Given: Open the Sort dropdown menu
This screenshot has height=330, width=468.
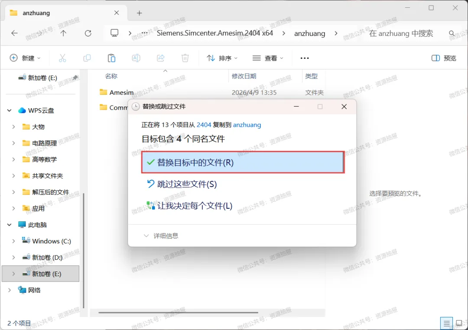Looking at the screenshot, I should click(222, 58).
